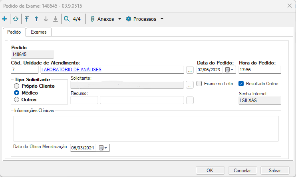This screenshot has height=177, width=296.
Task: Open the Data da Última Menstruação calendar
Action: tap(103, 148)
